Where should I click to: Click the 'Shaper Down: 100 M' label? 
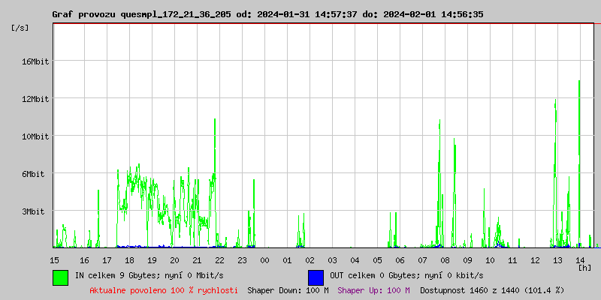tap(288, 289)
